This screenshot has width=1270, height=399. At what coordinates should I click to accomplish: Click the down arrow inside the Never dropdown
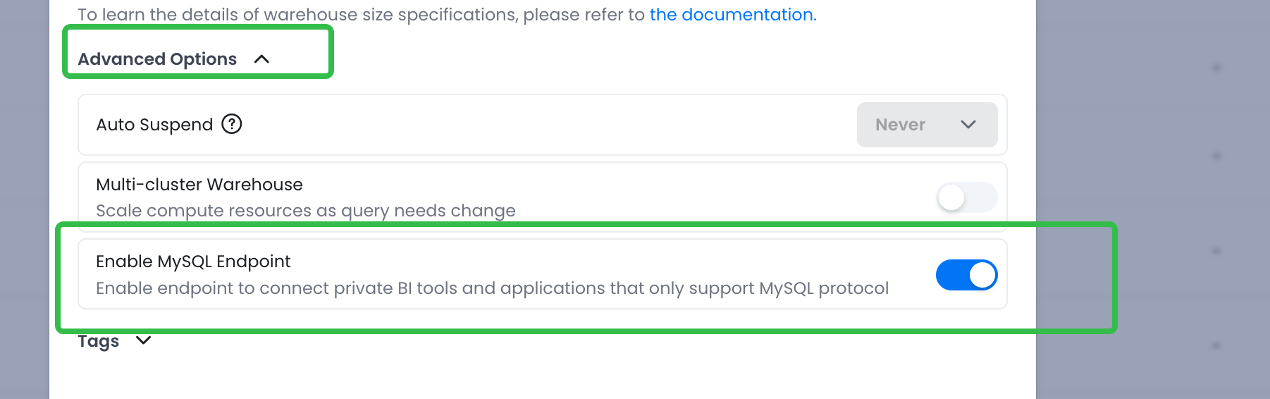968,125
